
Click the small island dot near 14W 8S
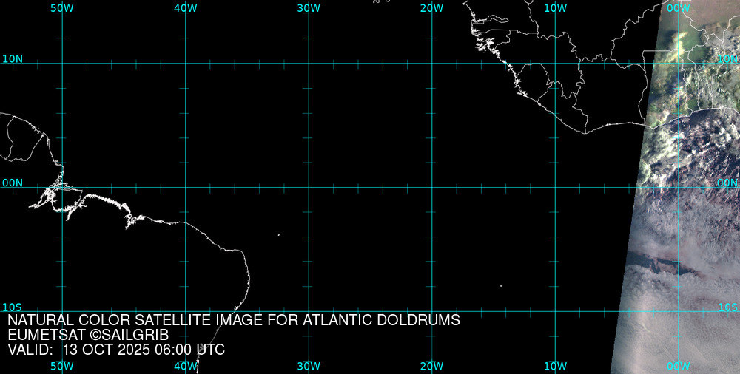pyautogui.click(x=501, y=285)
